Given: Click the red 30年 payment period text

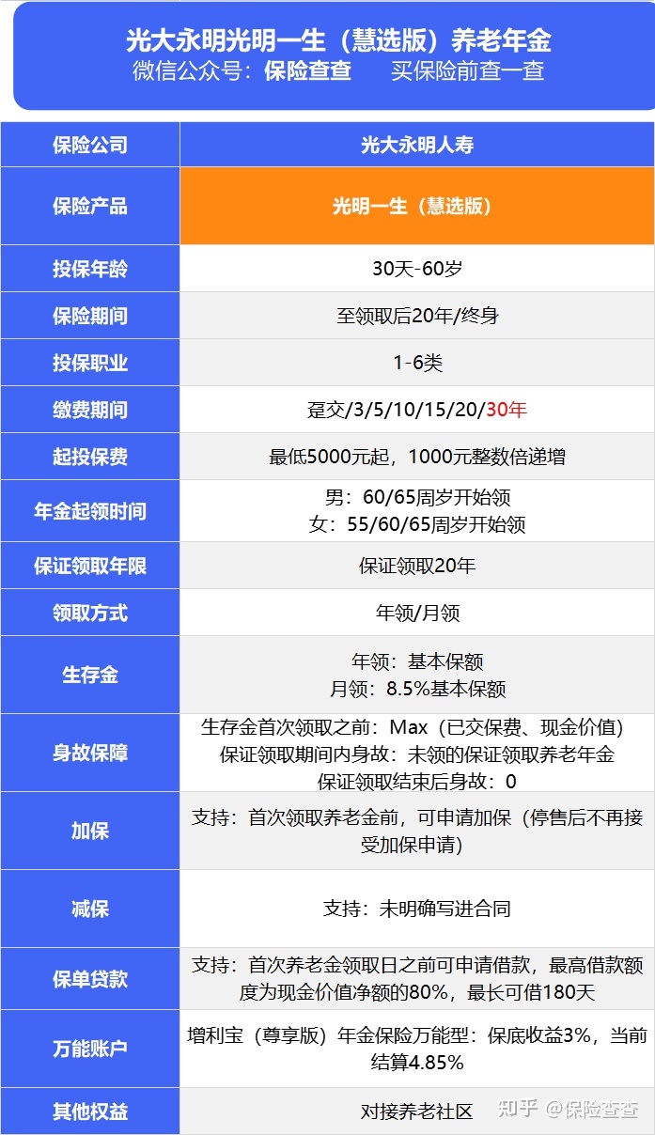Looking at the screenshot, I should (x=507, y=410).
